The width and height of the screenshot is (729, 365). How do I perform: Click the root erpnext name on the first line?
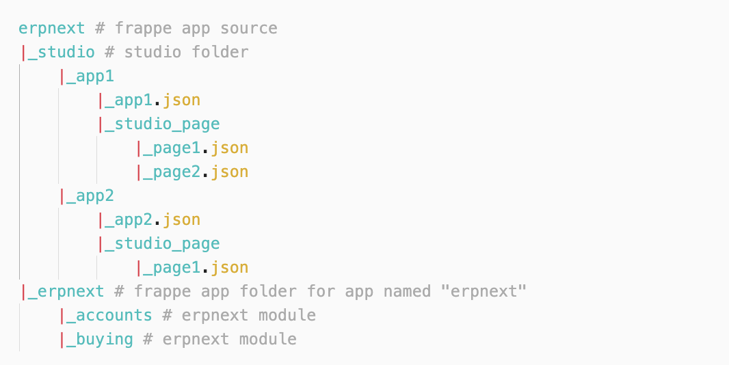click(51, 28)
